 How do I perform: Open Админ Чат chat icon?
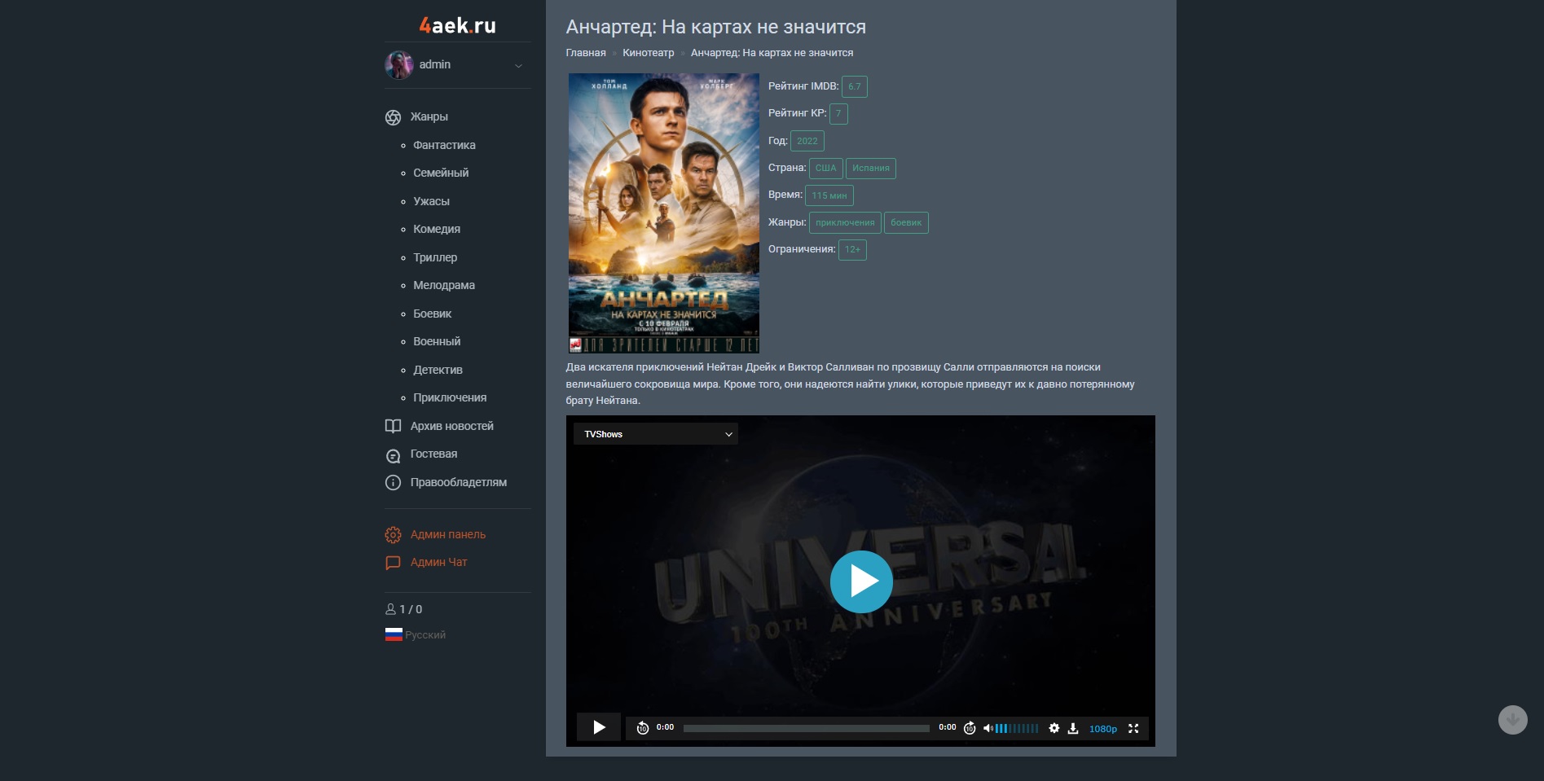[393, 562]
